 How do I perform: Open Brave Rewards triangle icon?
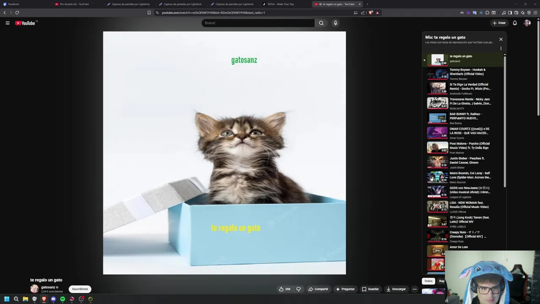point(377,13)
